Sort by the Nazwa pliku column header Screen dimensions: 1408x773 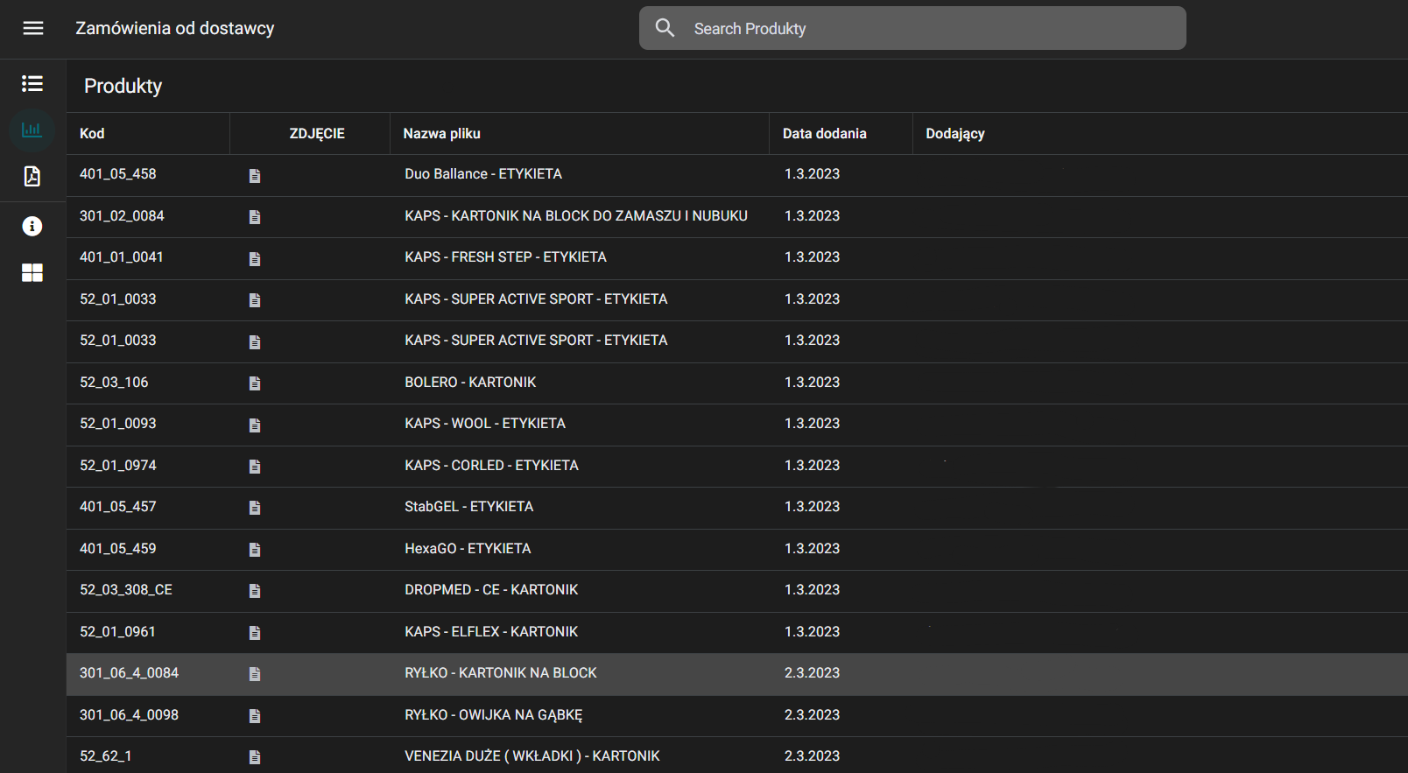pos(441,134)
